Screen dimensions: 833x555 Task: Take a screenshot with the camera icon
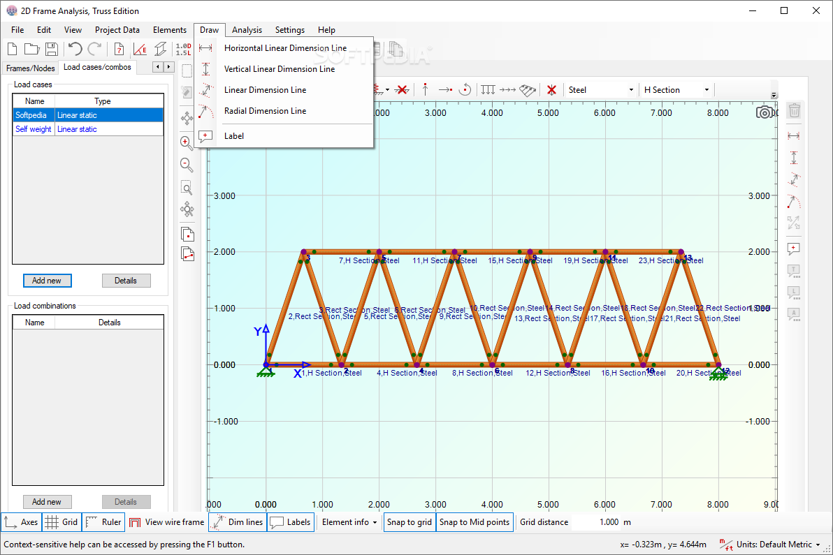(x=765, y=112)
